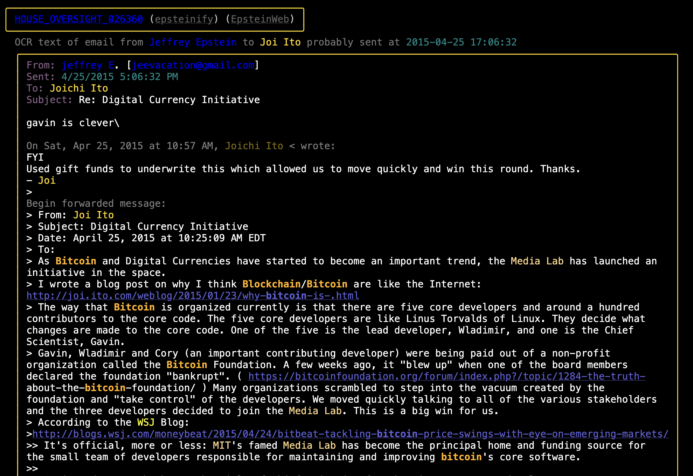Screen dimensions: 693x476
Task: Click jeevacation@gmail.com email address
Action: [193, 65]
